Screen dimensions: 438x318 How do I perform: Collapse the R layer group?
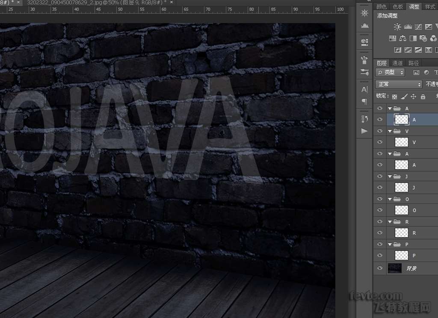(x=390, y=221)
